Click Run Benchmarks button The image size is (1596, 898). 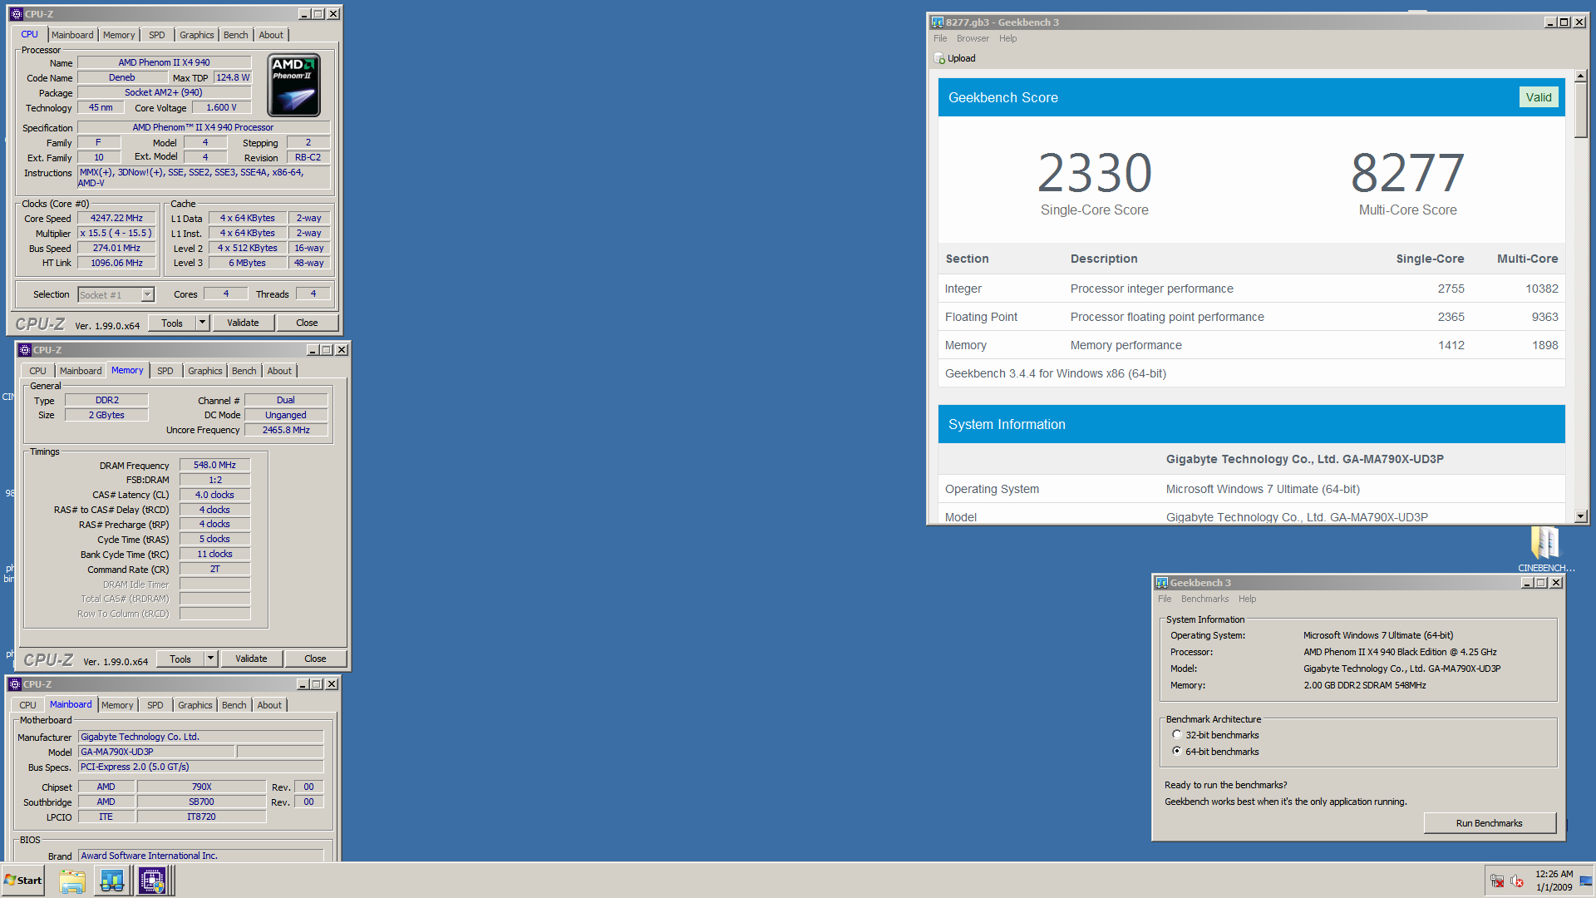point(1489,823)
